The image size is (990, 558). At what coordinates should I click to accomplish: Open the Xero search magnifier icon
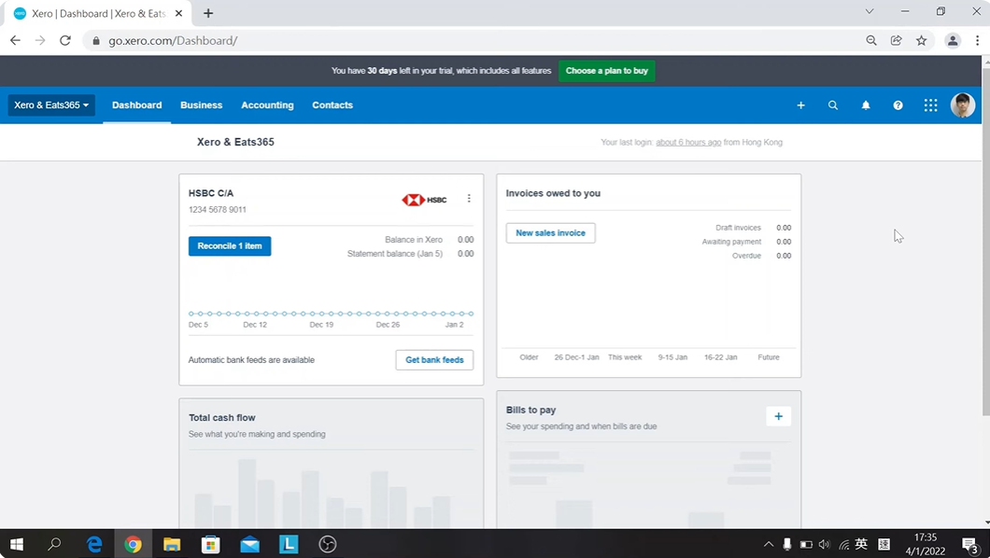click(x=833, y=105)
